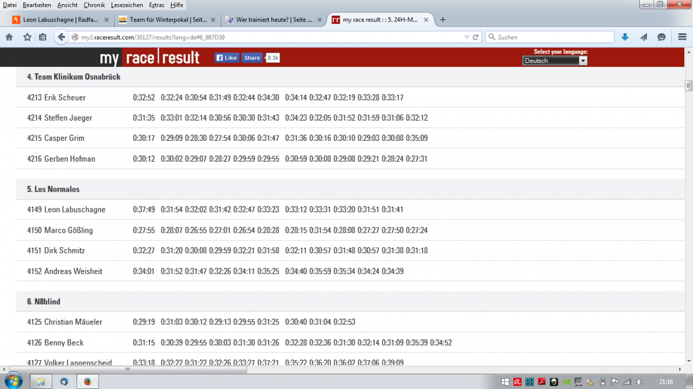
Task: Click the Firefox home icon
Action: [9, 37]
